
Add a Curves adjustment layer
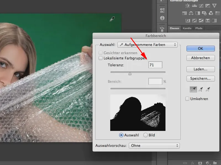201,5
